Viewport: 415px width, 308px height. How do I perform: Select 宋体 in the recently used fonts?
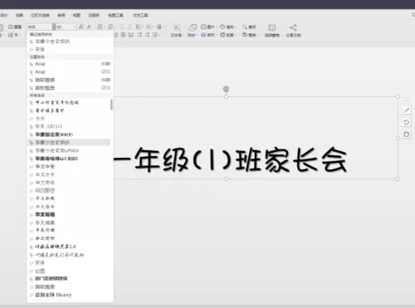pyautogui.click(x=70, y=49)
